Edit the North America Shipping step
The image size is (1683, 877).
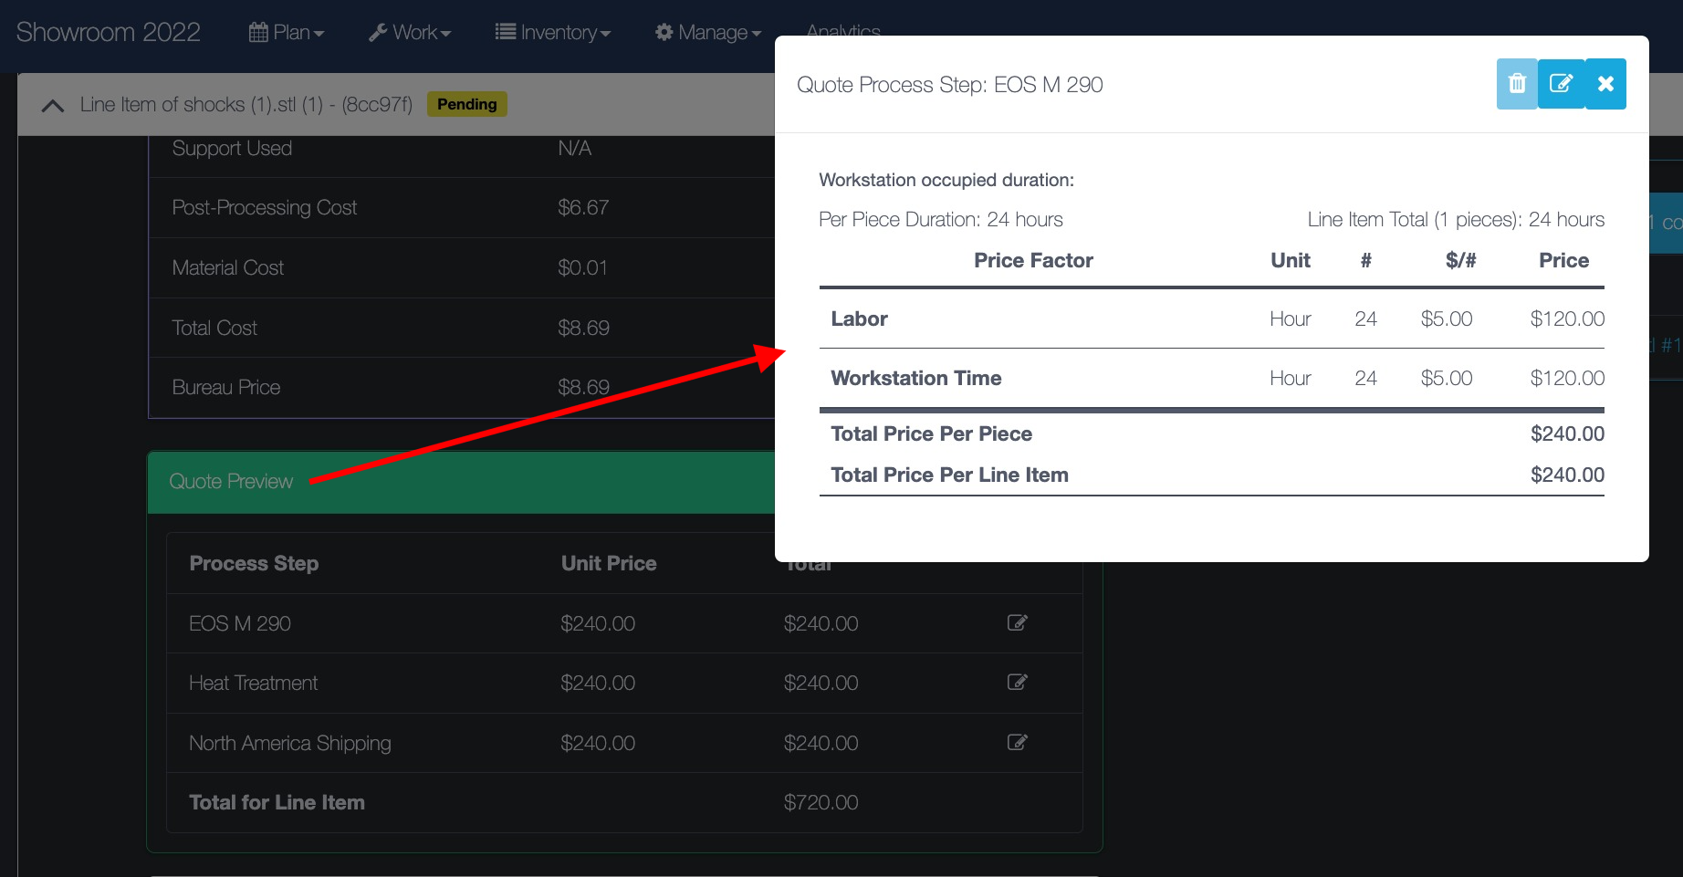pos(1017,743)
